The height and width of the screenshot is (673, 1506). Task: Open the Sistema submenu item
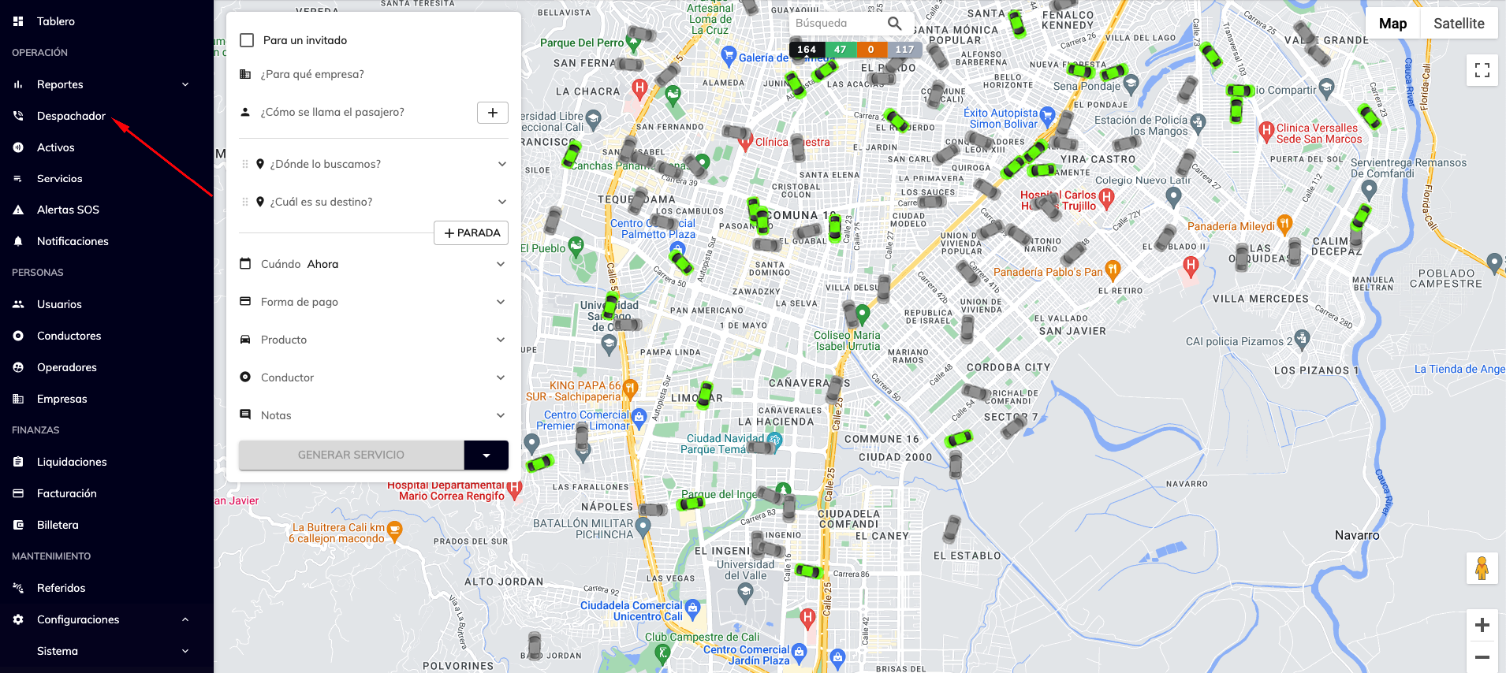tap(58, 651)
